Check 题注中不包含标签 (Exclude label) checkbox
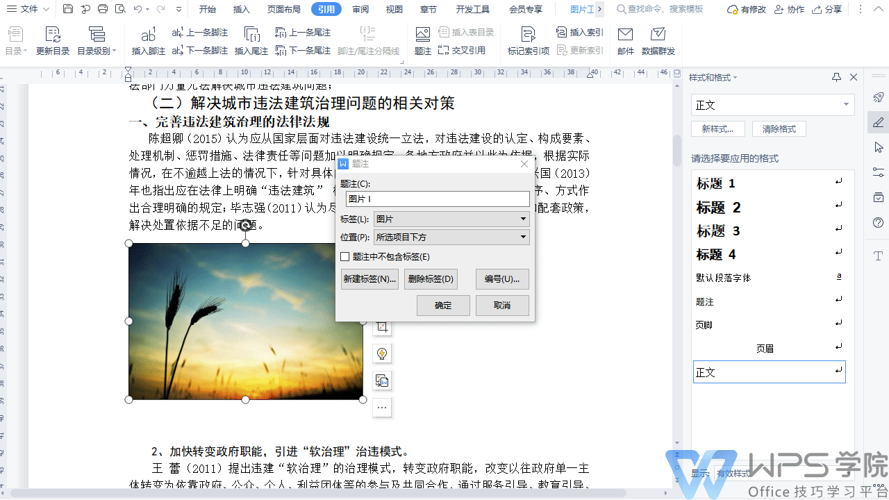889x500 pixels. click(345, 257)
